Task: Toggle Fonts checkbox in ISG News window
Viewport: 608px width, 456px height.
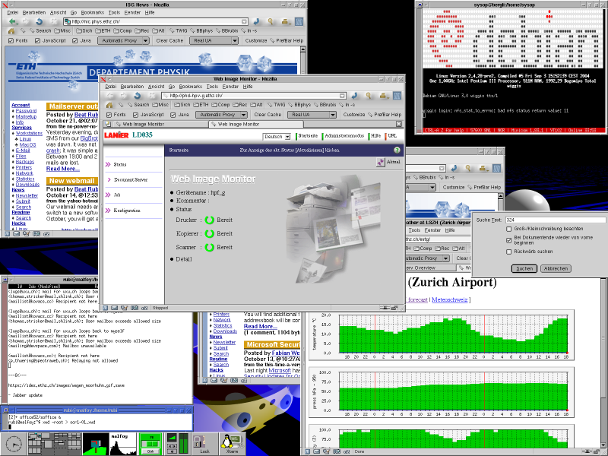Action: coord(11,41)
